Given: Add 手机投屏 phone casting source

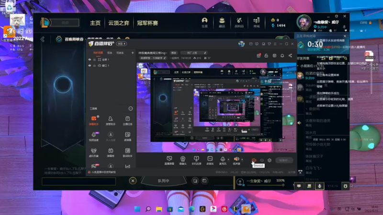Looking at the screenshot, I should tap(196, 161).
